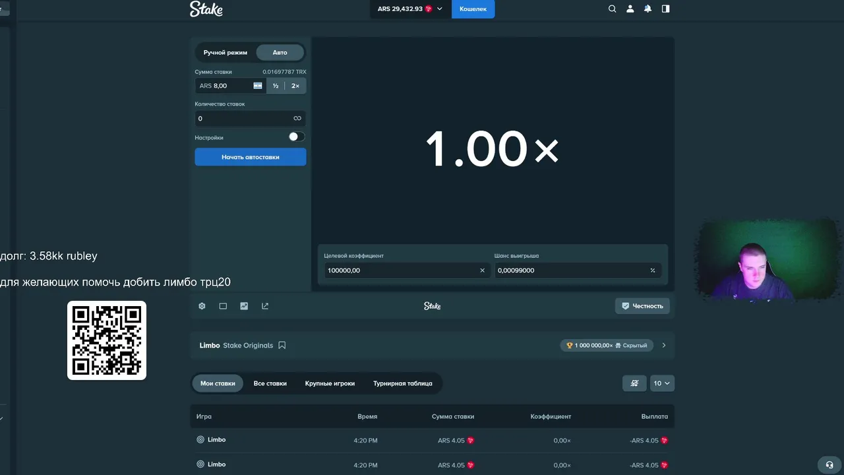Halve the bet with ½ button
The width and height of the screenshot is (844, 475).
point(276,86)
